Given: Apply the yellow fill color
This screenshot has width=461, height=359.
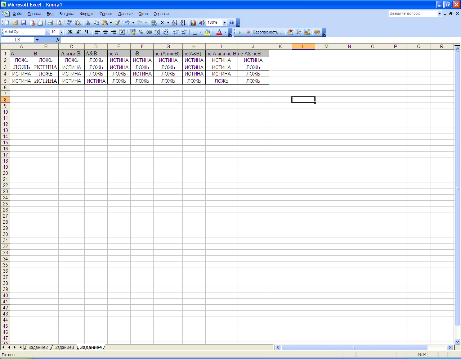Looking at the screenshot, I should point(207,32).
